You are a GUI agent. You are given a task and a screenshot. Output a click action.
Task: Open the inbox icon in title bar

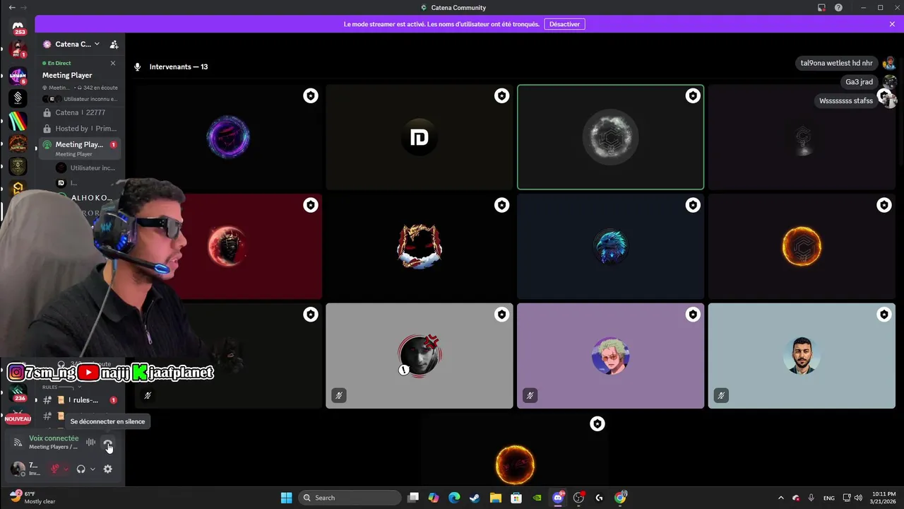[821, 8]
